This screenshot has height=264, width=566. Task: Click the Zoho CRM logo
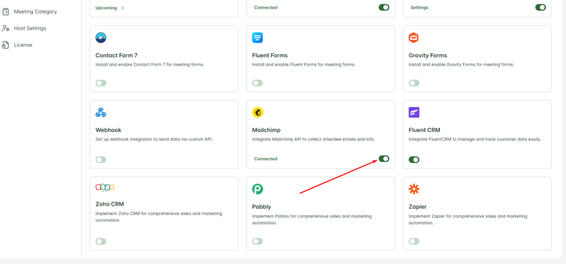pos(104,187)
